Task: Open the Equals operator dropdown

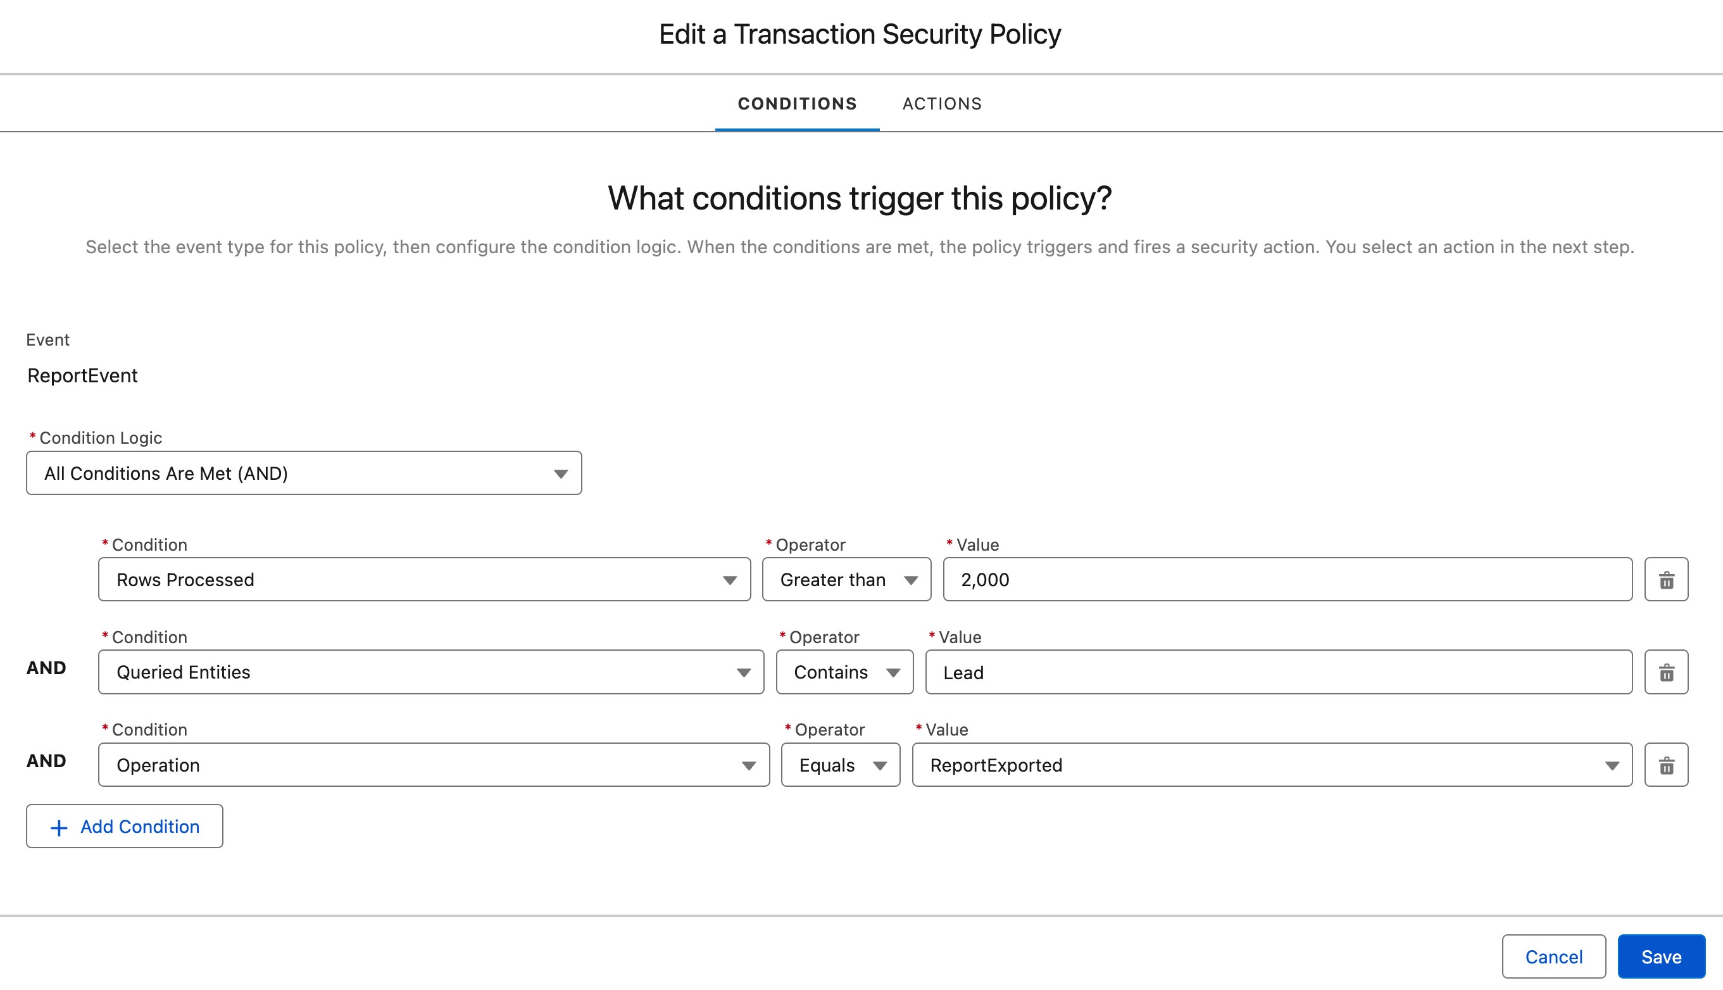Action: pos(840,765)
